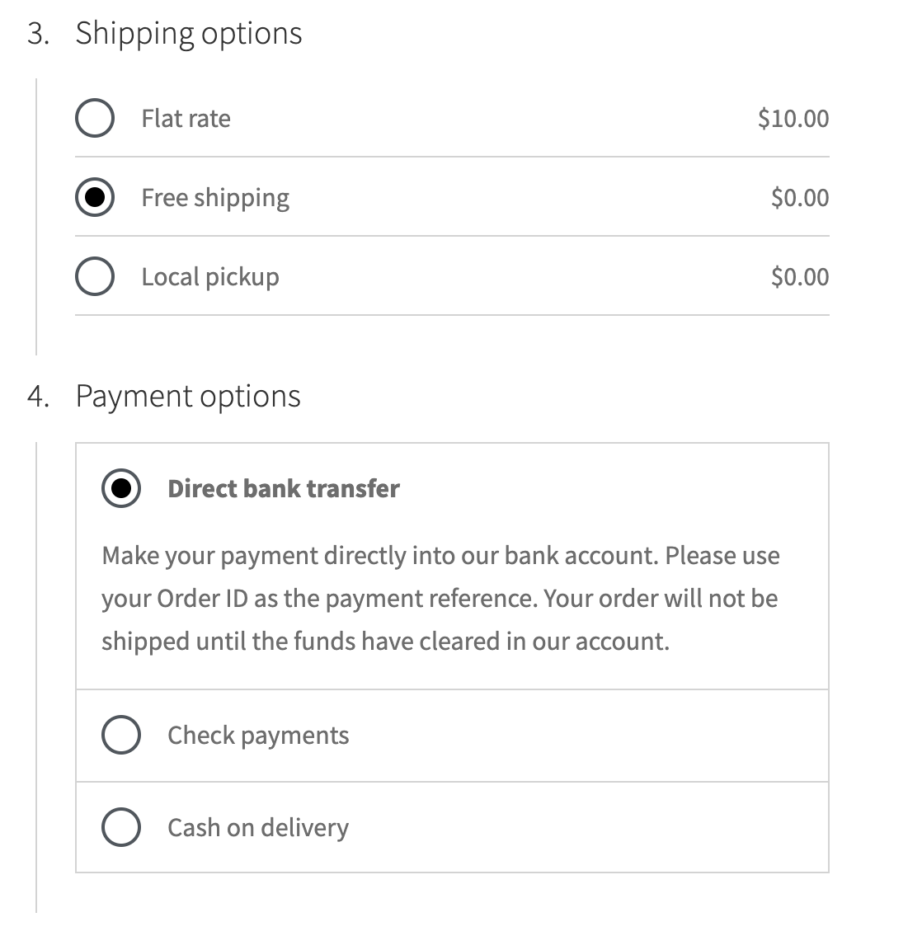Screen dimensions: 922x936
Task: Click the Cash on delivery row
Action: pyautogui.click(x=453, y=827)
